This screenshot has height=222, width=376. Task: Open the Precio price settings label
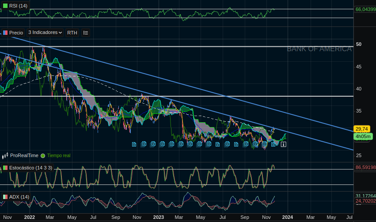[x=16, y=33]
